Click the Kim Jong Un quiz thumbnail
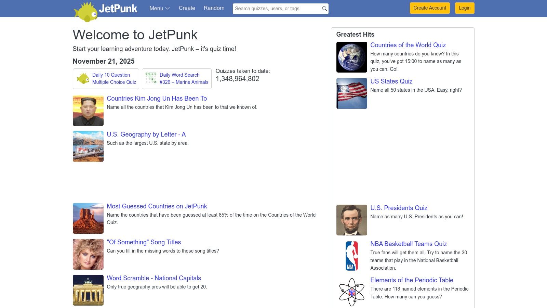The height and width of the screenshot is (308, 547). 88,110
